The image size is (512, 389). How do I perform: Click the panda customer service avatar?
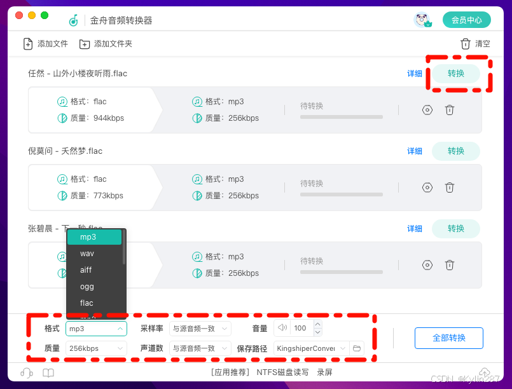(423, 20)
